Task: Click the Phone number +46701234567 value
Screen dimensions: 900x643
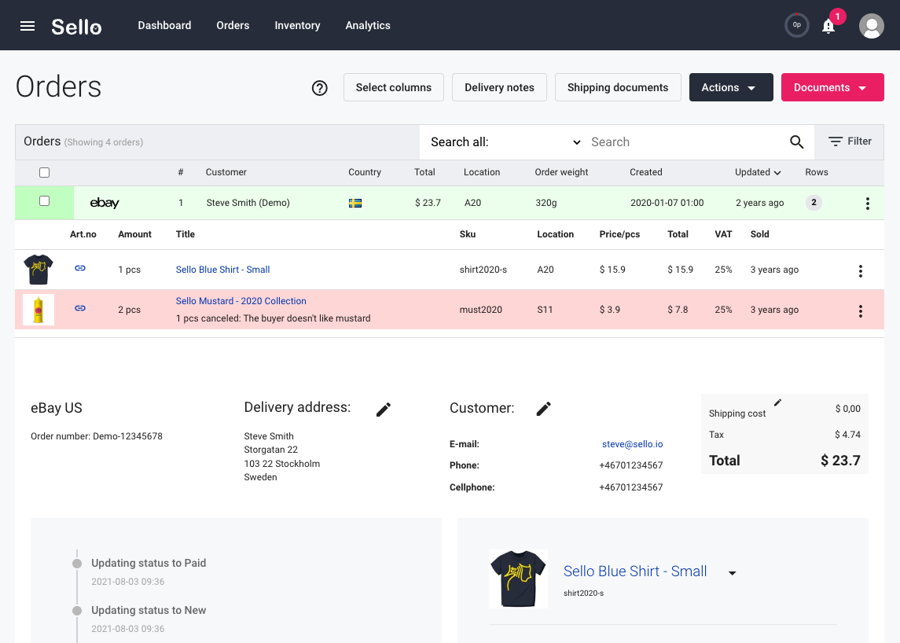Action: (x=631, y=465)
